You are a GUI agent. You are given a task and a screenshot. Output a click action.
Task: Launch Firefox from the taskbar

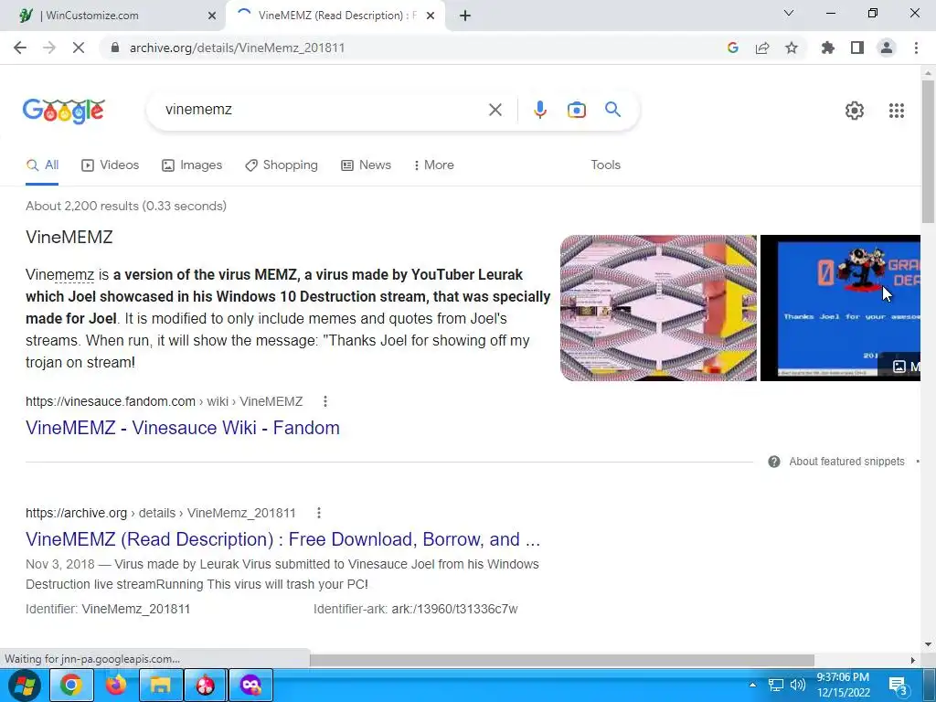click(116, 685)
